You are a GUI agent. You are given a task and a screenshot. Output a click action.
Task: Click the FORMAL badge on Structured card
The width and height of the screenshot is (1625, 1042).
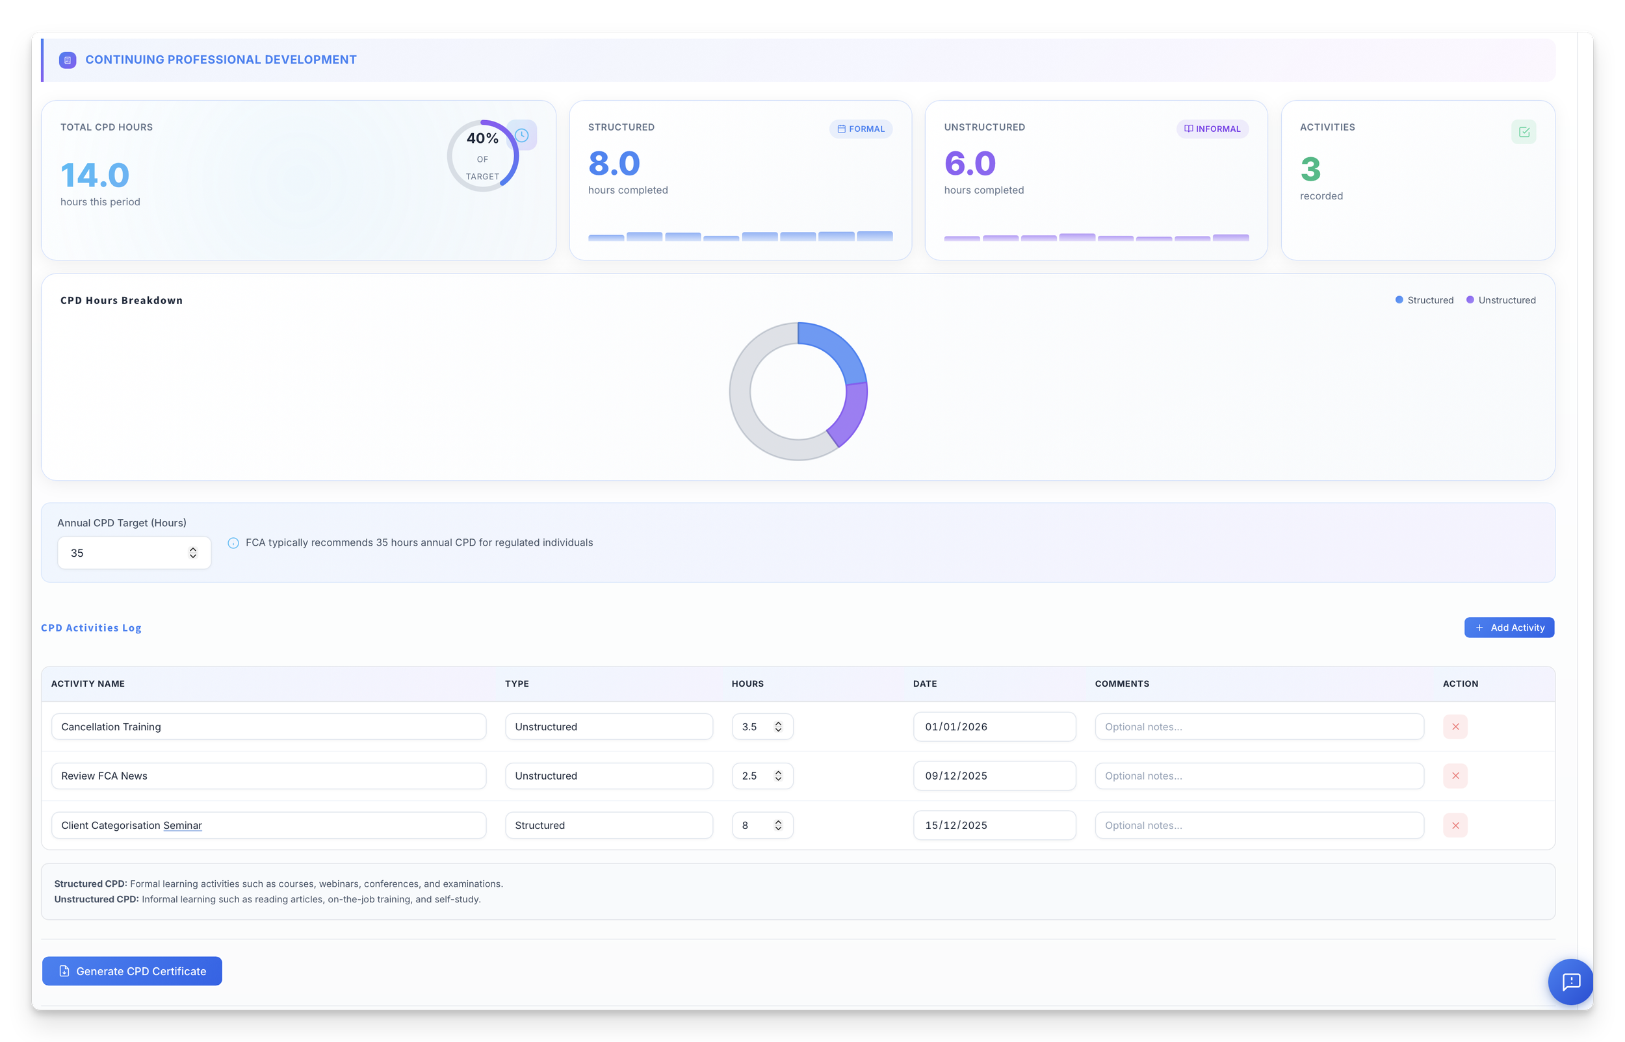coord(861,129)
